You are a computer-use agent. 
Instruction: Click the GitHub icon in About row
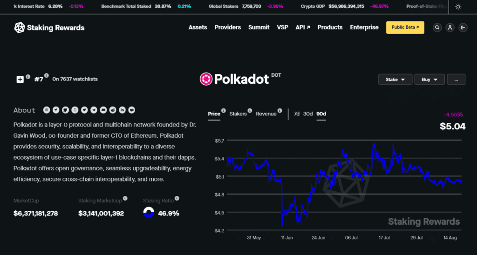tap(65, 110)
